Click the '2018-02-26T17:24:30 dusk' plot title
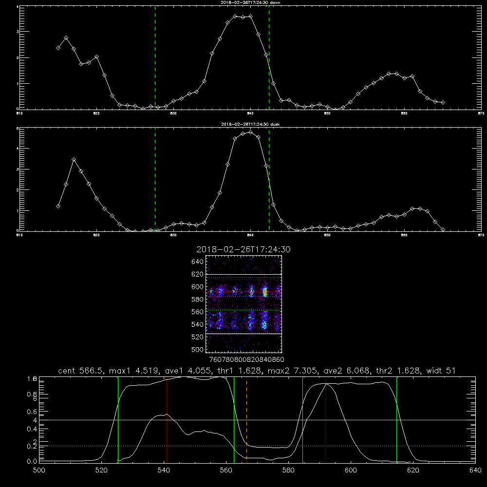The width and height of the screenshot is (487, 487). pyautogui.click(x=250, y=124)
